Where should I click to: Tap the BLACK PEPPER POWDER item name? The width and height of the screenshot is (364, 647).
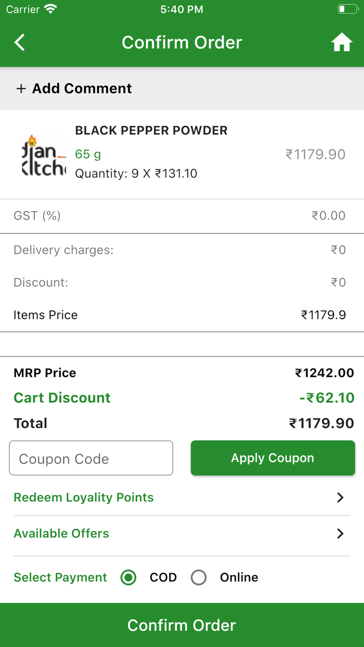click(x=151, y=131)
